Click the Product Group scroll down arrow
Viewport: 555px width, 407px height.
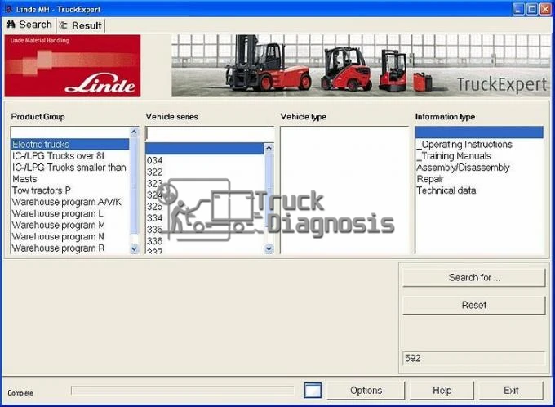pos(134,249)
